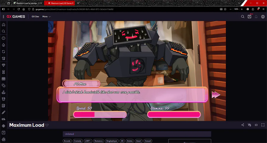Click the Comedy tag
This screenshot has height=143, width=267.
coord(77,141)
